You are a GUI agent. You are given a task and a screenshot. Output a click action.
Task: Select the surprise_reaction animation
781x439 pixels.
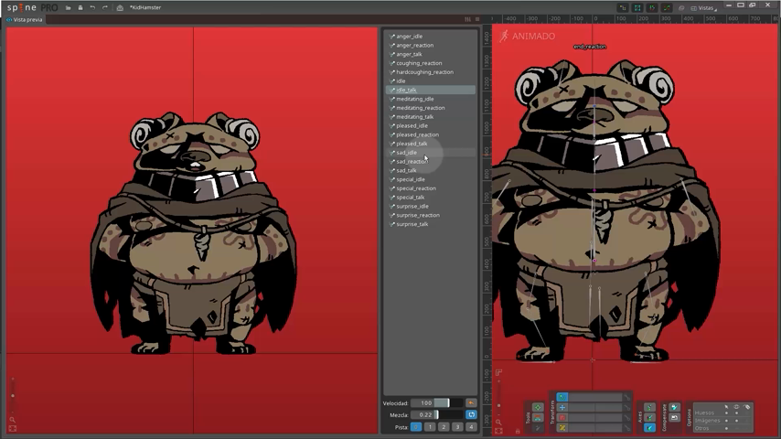pos(431,216)
